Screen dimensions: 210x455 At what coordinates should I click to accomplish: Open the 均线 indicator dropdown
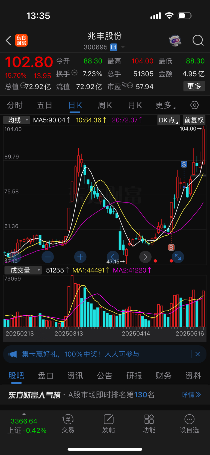pos(16,120)
